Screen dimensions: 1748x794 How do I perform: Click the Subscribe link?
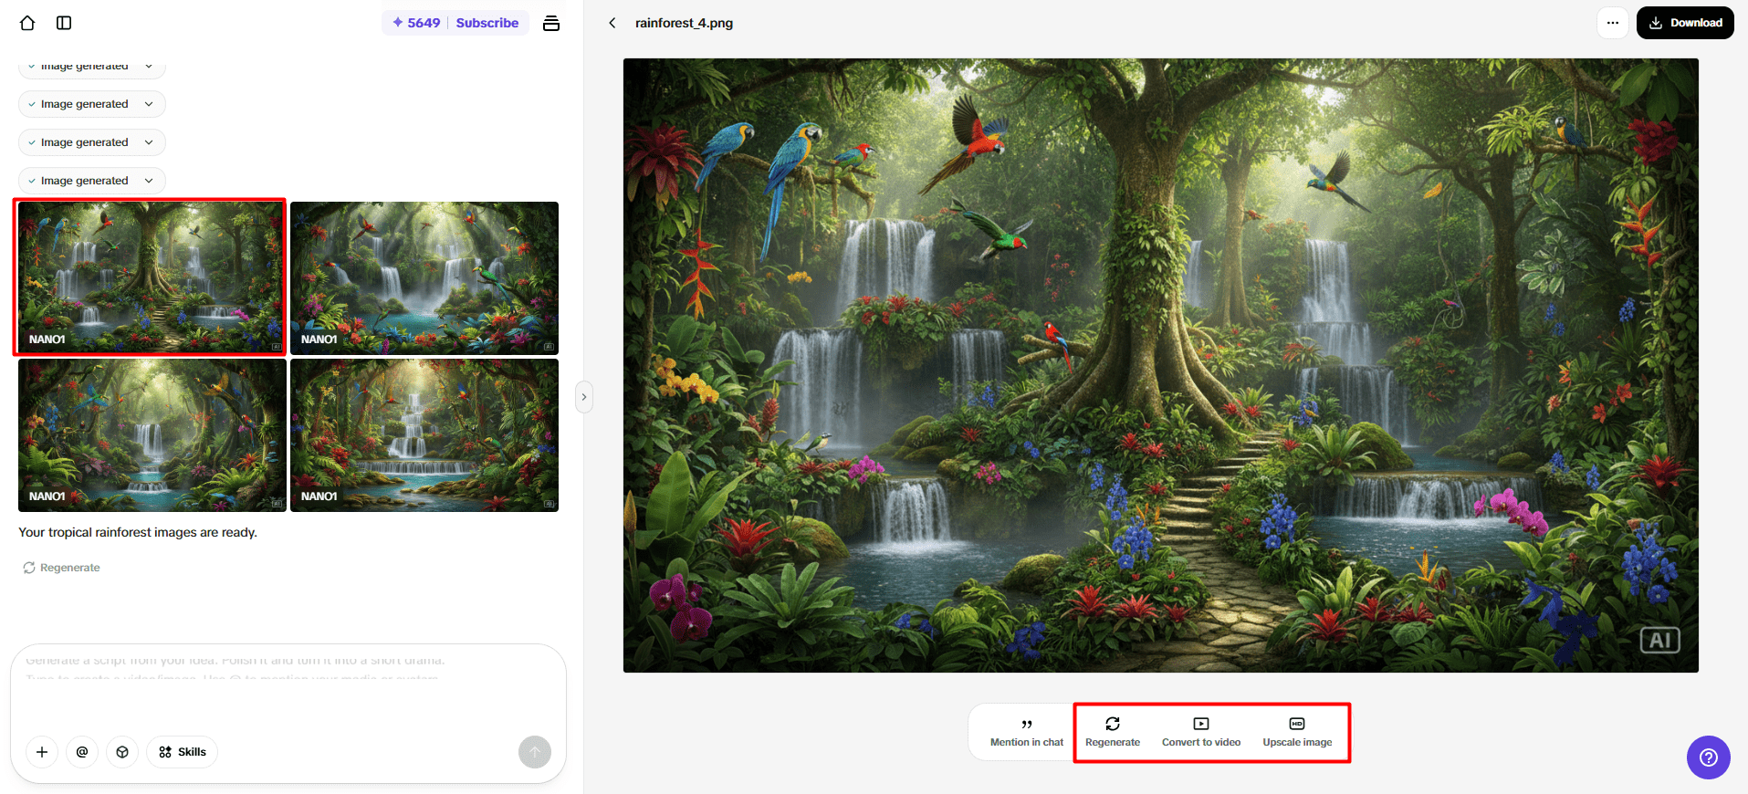point(487,23)
